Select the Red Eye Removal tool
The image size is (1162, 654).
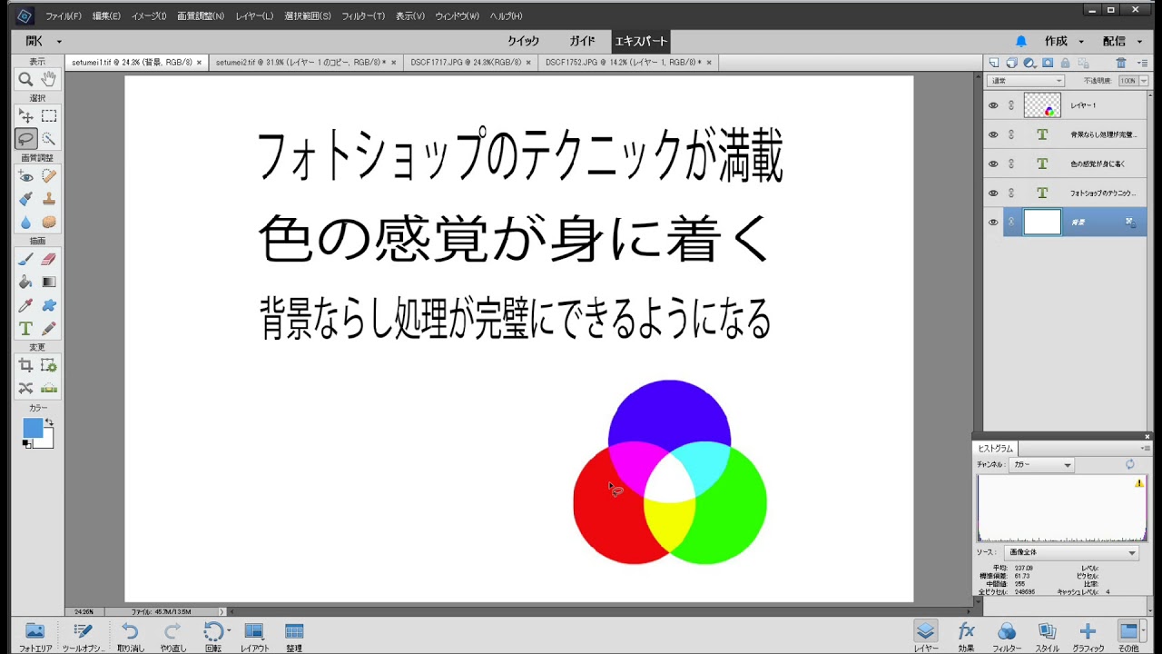coord(26,176)
